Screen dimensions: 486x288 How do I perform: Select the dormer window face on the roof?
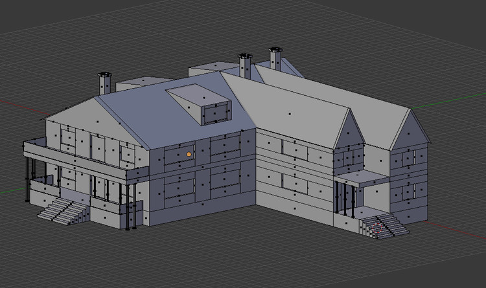(215, 113)
